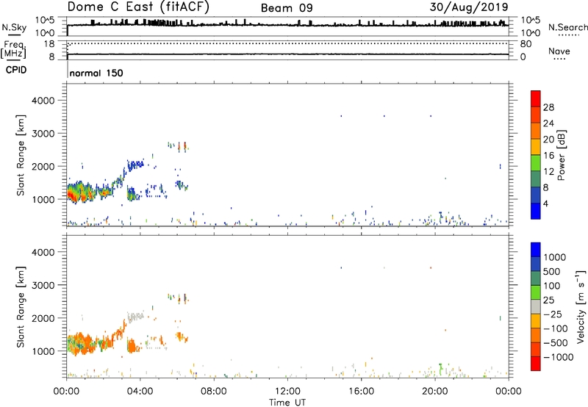The image size is (588, 407).
Task: Click the gray velocity echo patch near 2000 km
Action: (x=135, y=317)
